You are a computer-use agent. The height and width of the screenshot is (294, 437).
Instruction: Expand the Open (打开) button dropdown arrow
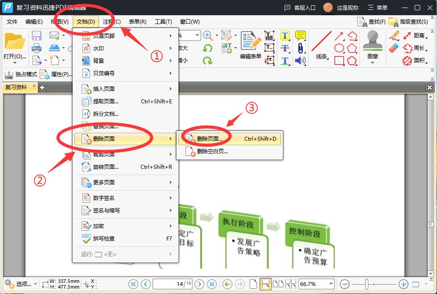pos(15,63)
